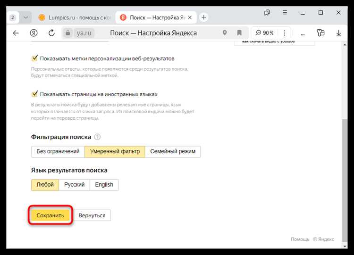
Task: Choose English search language
Action: [104, 185]
